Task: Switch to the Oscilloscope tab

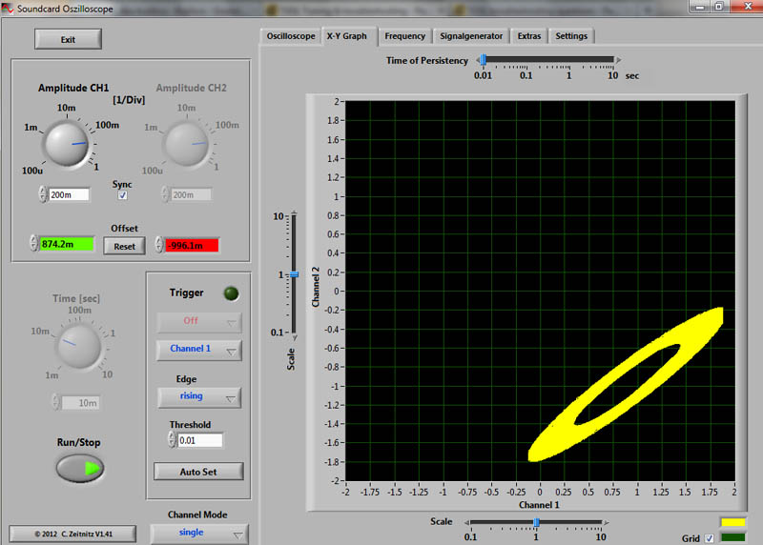Action: click(291, 36)
